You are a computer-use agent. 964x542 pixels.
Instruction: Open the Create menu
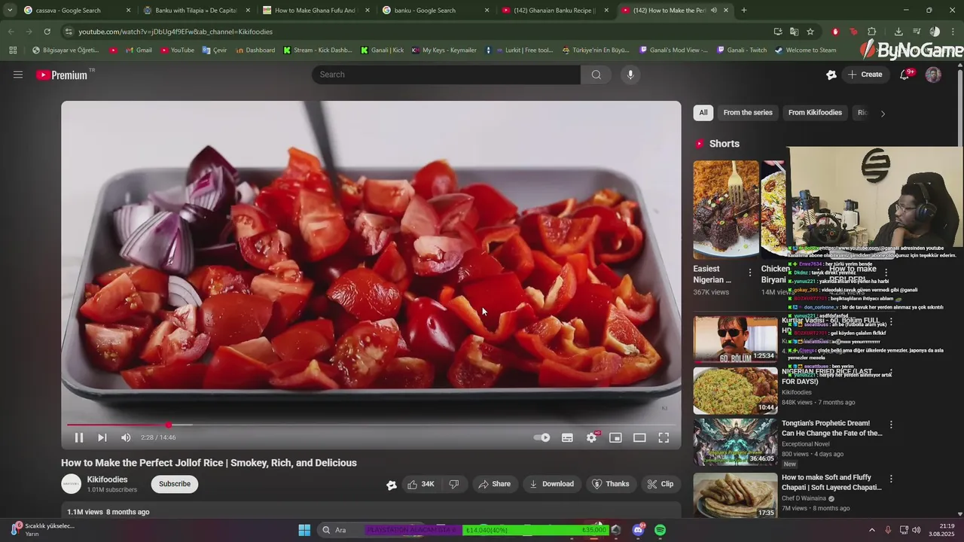coord(865,75)
